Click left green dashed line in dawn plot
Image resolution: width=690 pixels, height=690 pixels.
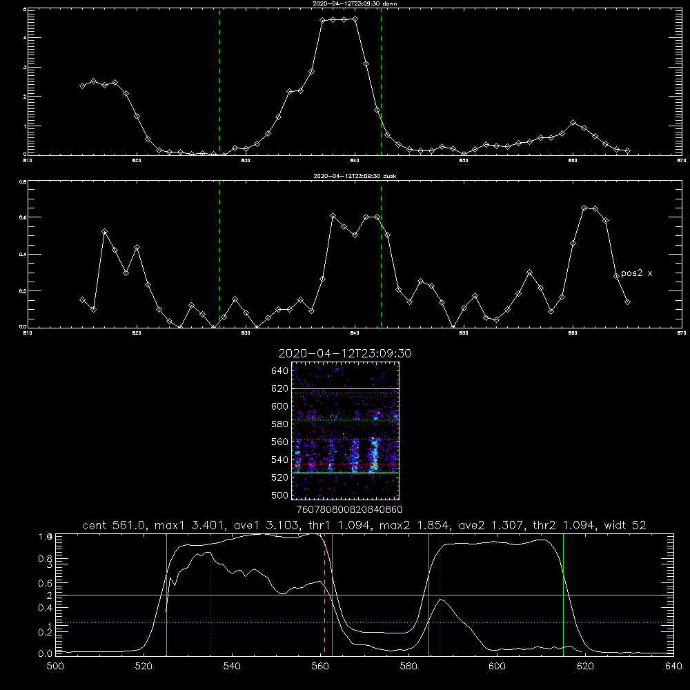(x=219, y=81)
